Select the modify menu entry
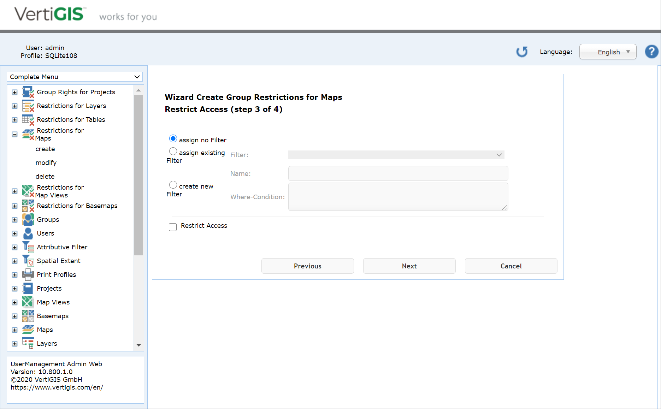Image resolution: width=661 pixels, height=409 pixels. (x=46, y=162)
